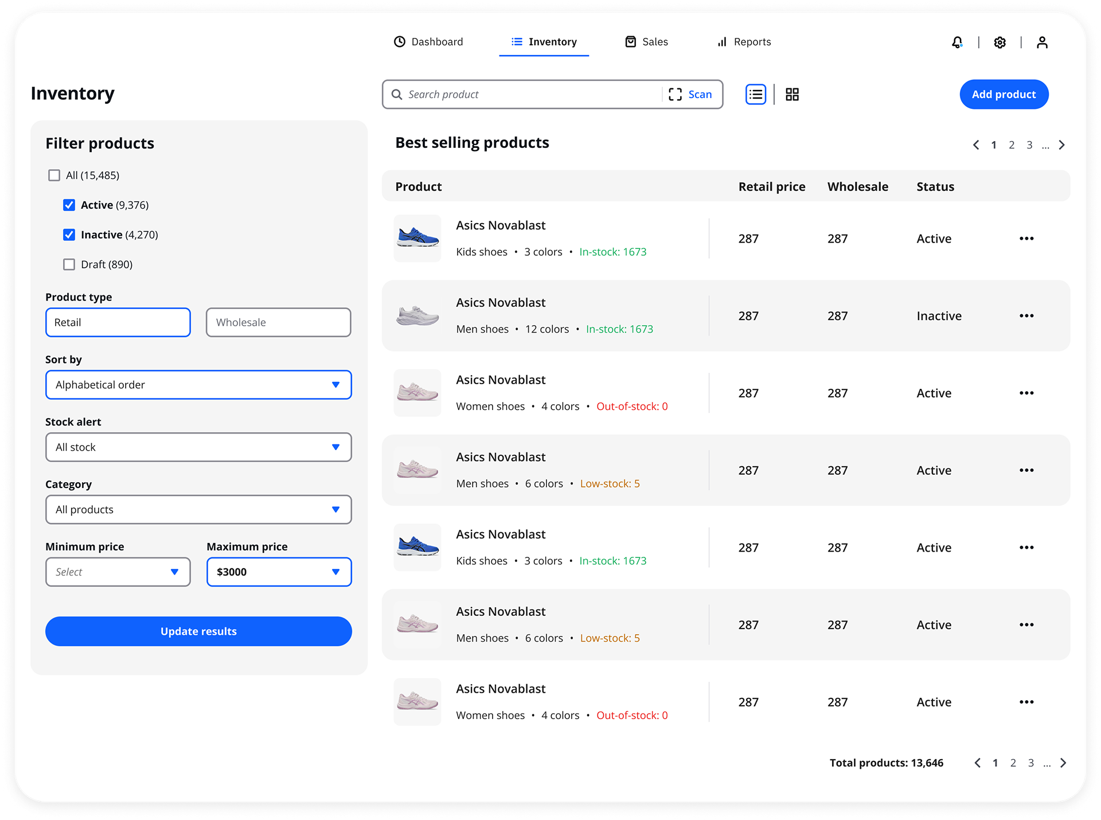
Task: Open the Sort by Alphabetical order dropdown
Action: pyautogui.click(x=198, y=385)
